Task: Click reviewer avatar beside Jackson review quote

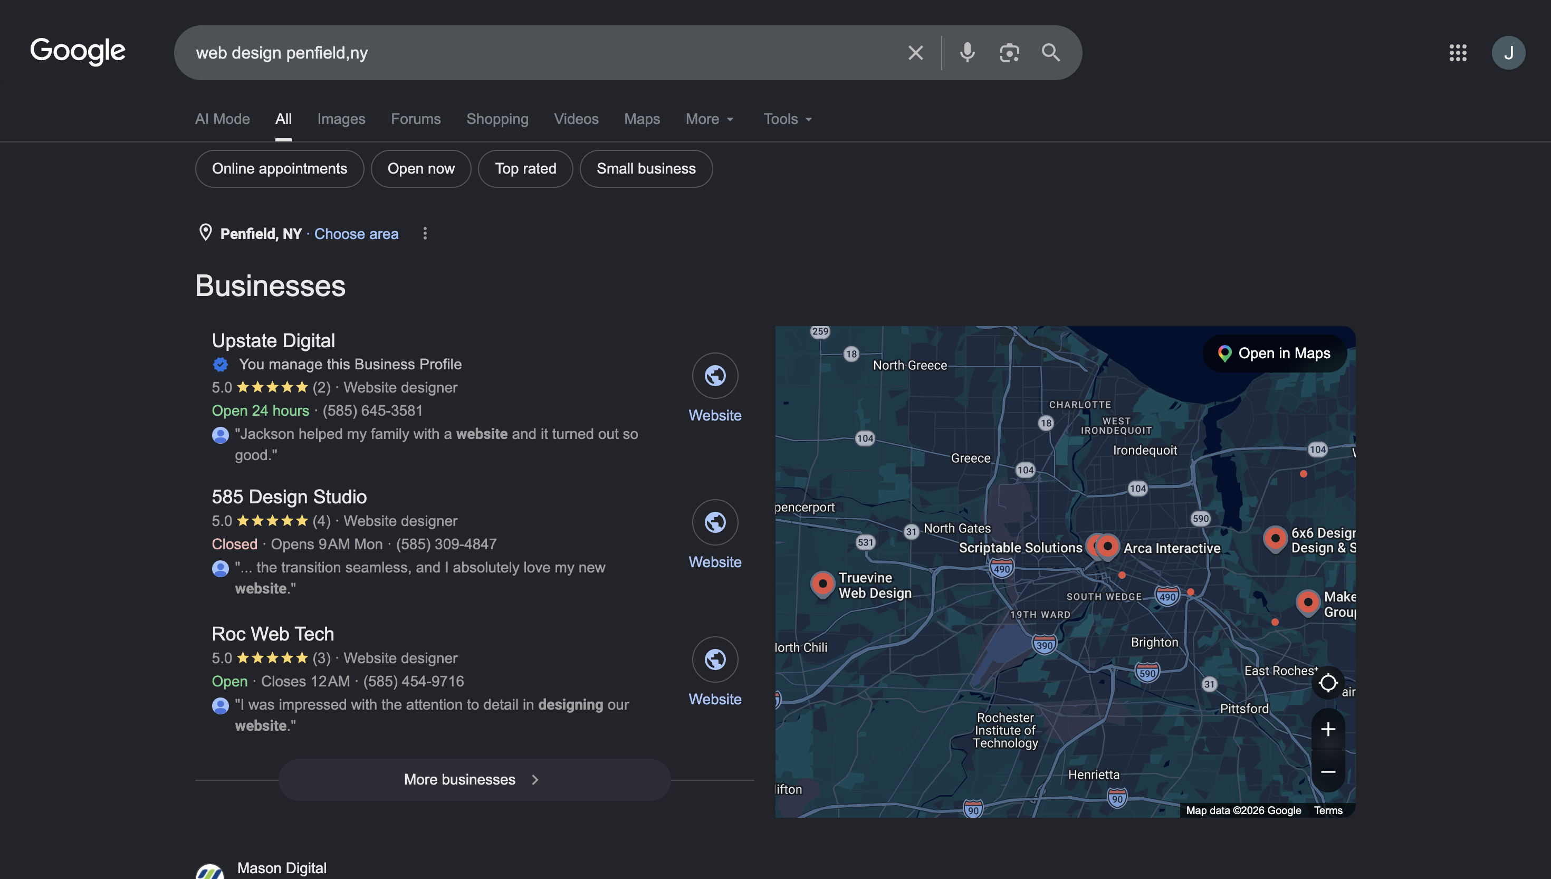Action: 221,435
